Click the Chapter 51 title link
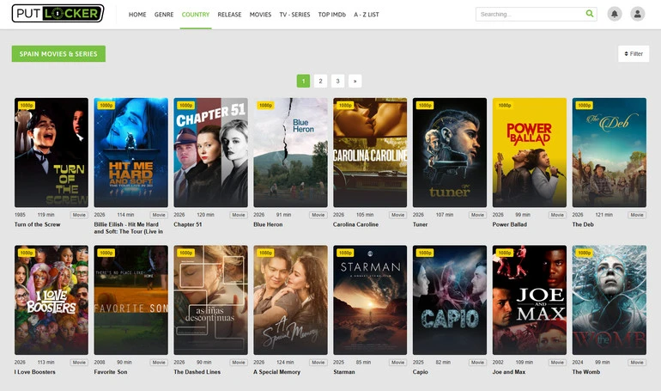The height and width of the screenshot is (391, 661). coord(188,224)
